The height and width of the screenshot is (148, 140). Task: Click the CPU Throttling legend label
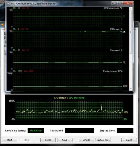point(76,98)
